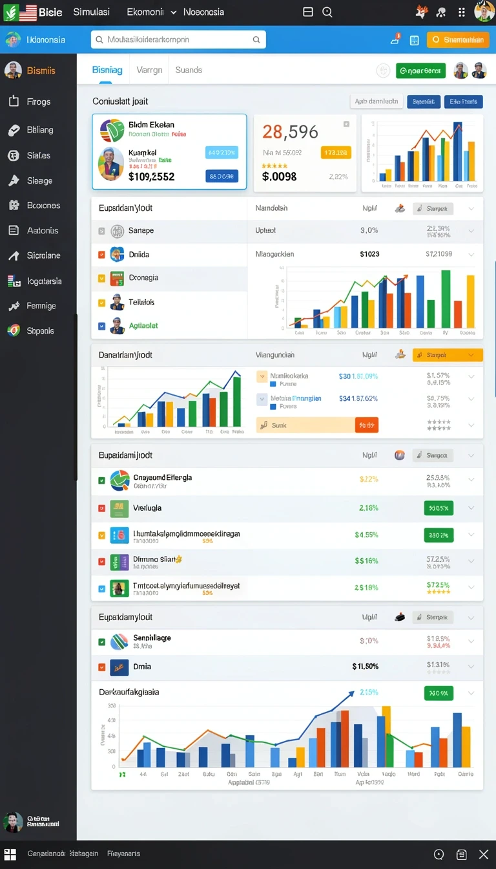Check the box next to Viselugia
Image resolution: width=496 pixels, height=869 pixels.
tap(101, 508)
